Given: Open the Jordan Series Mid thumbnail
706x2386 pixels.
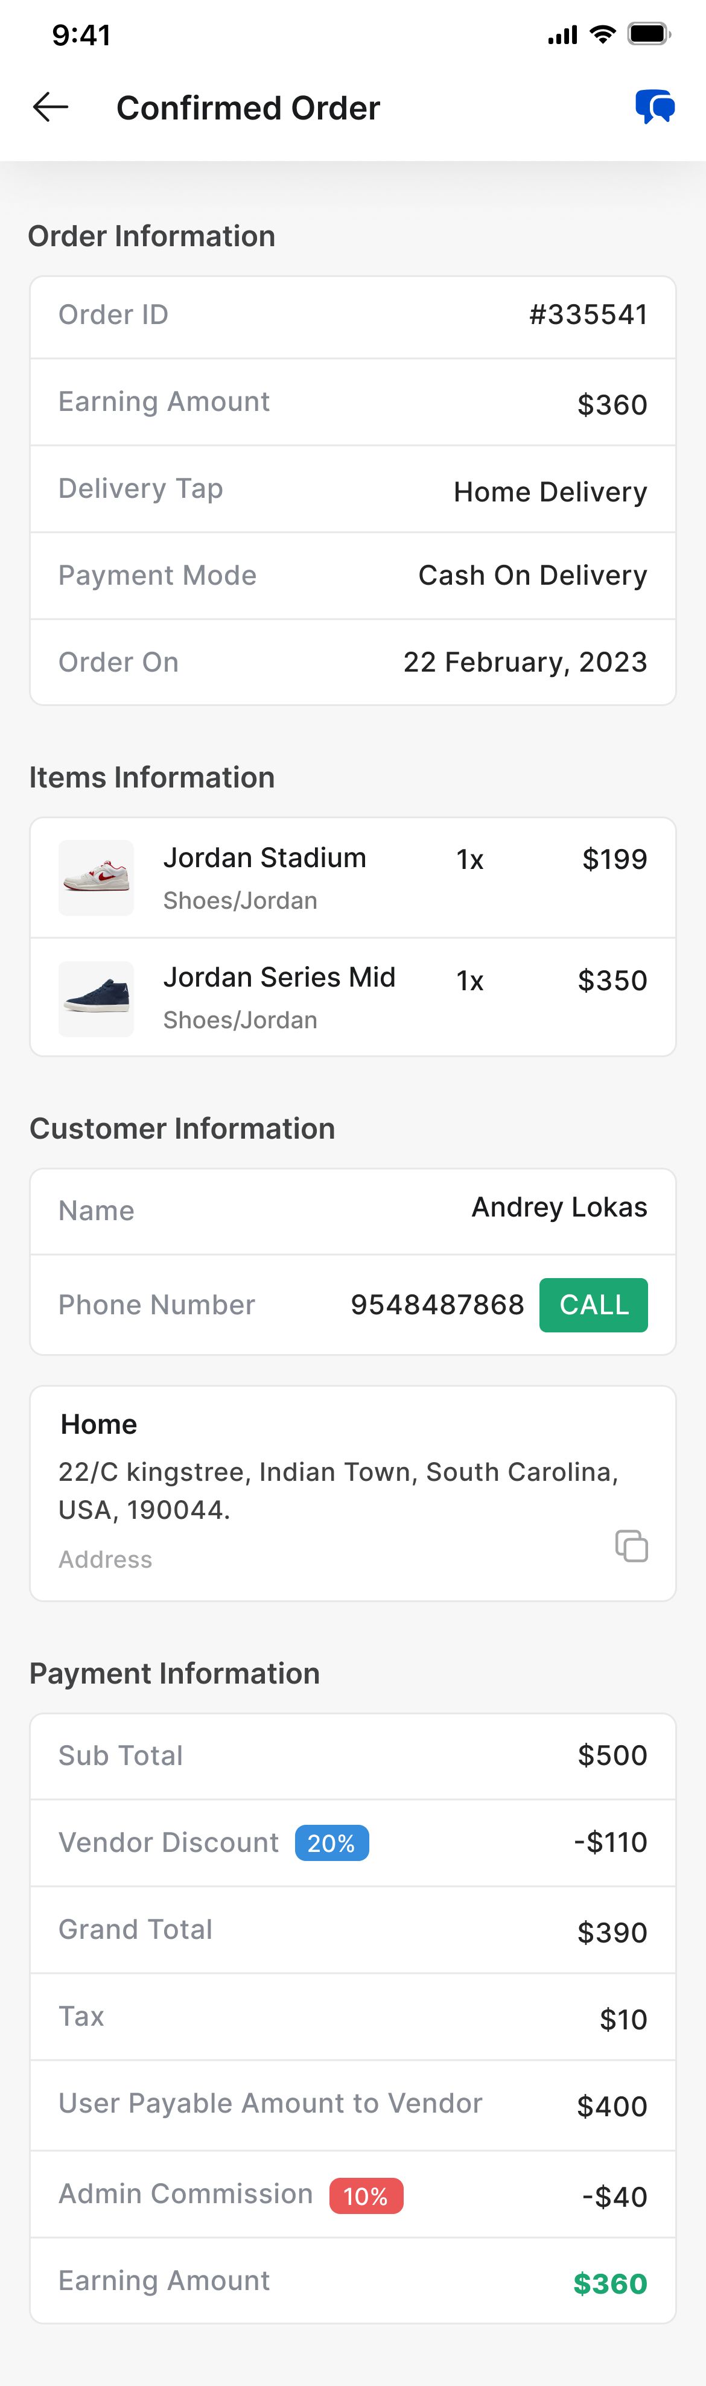Looking at the screenshot, I should tap(97, 999).
